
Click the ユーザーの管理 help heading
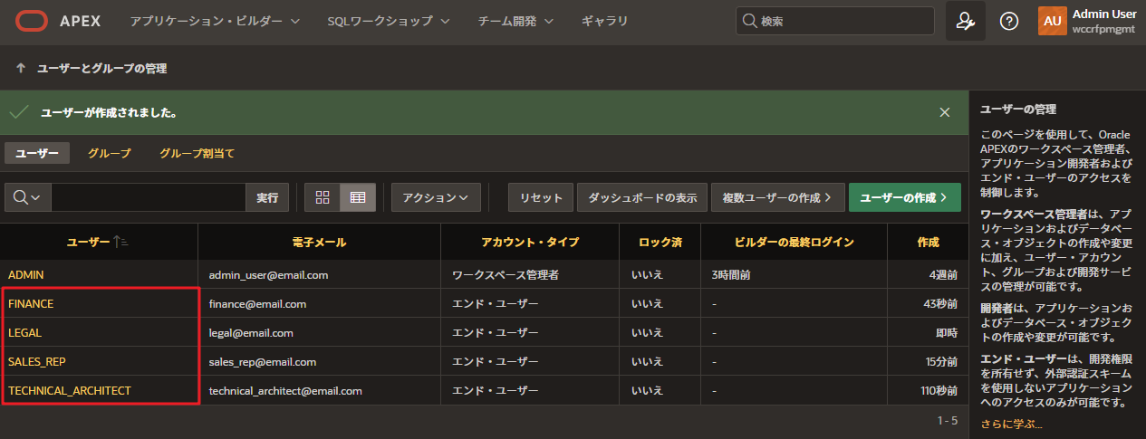[x=1018, y=110]
